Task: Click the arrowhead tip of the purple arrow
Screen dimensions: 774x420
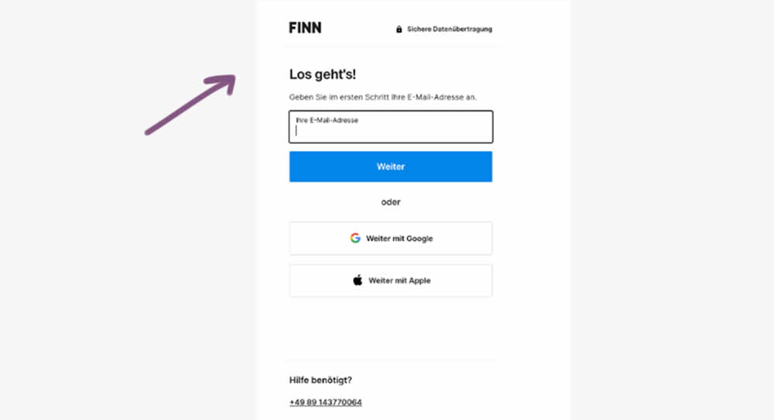Action: point(231,77)
